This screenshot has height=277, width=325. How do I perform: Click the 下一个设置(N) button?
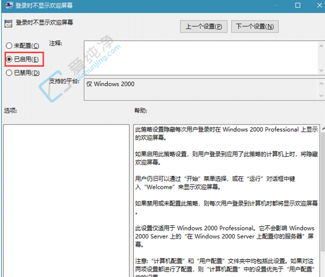click(x=255, y=27)
